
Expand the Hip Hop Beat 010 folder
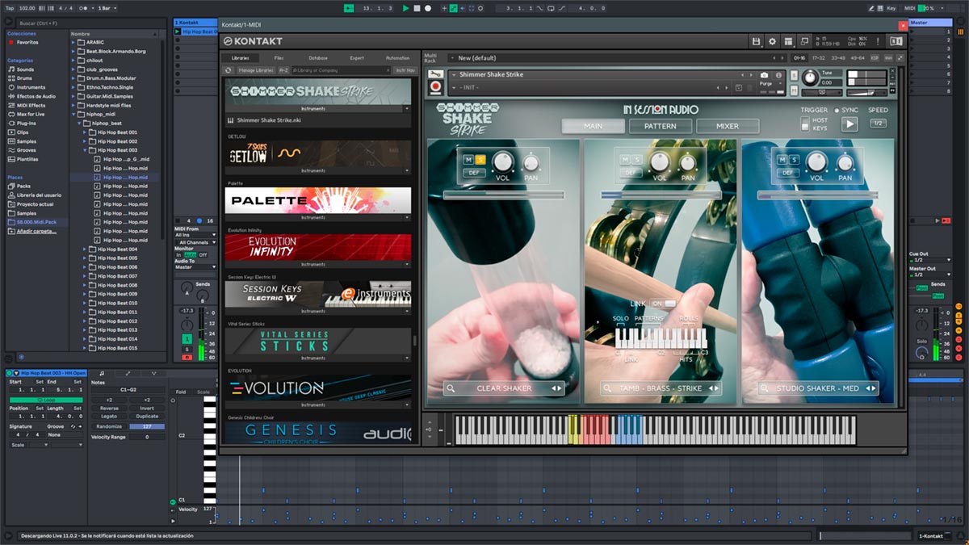[85, 303]
